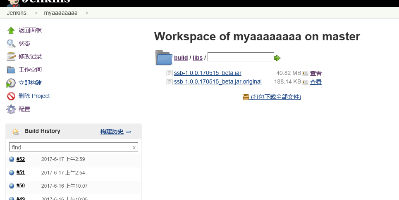
Task: Open the Jenkins breadcrumb item
Action: [17, 13]
